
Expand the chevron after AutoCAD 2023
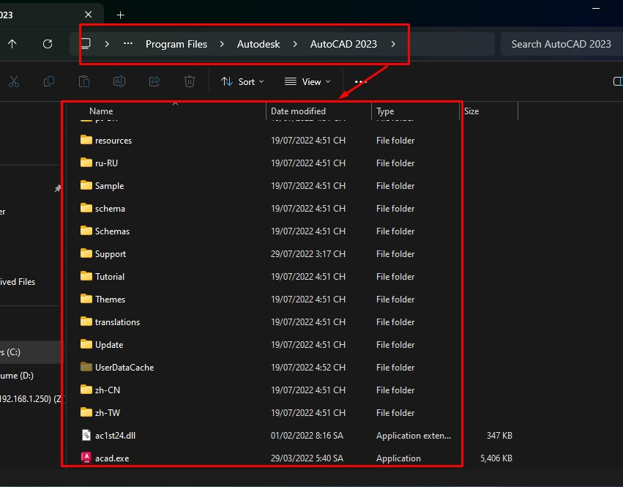393,44
